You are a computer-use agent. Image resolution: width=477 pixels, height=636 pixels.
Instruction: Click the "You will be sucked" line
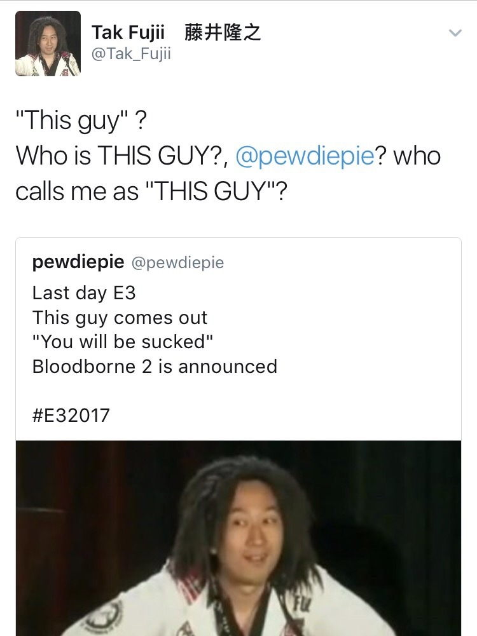pos(123,342)
